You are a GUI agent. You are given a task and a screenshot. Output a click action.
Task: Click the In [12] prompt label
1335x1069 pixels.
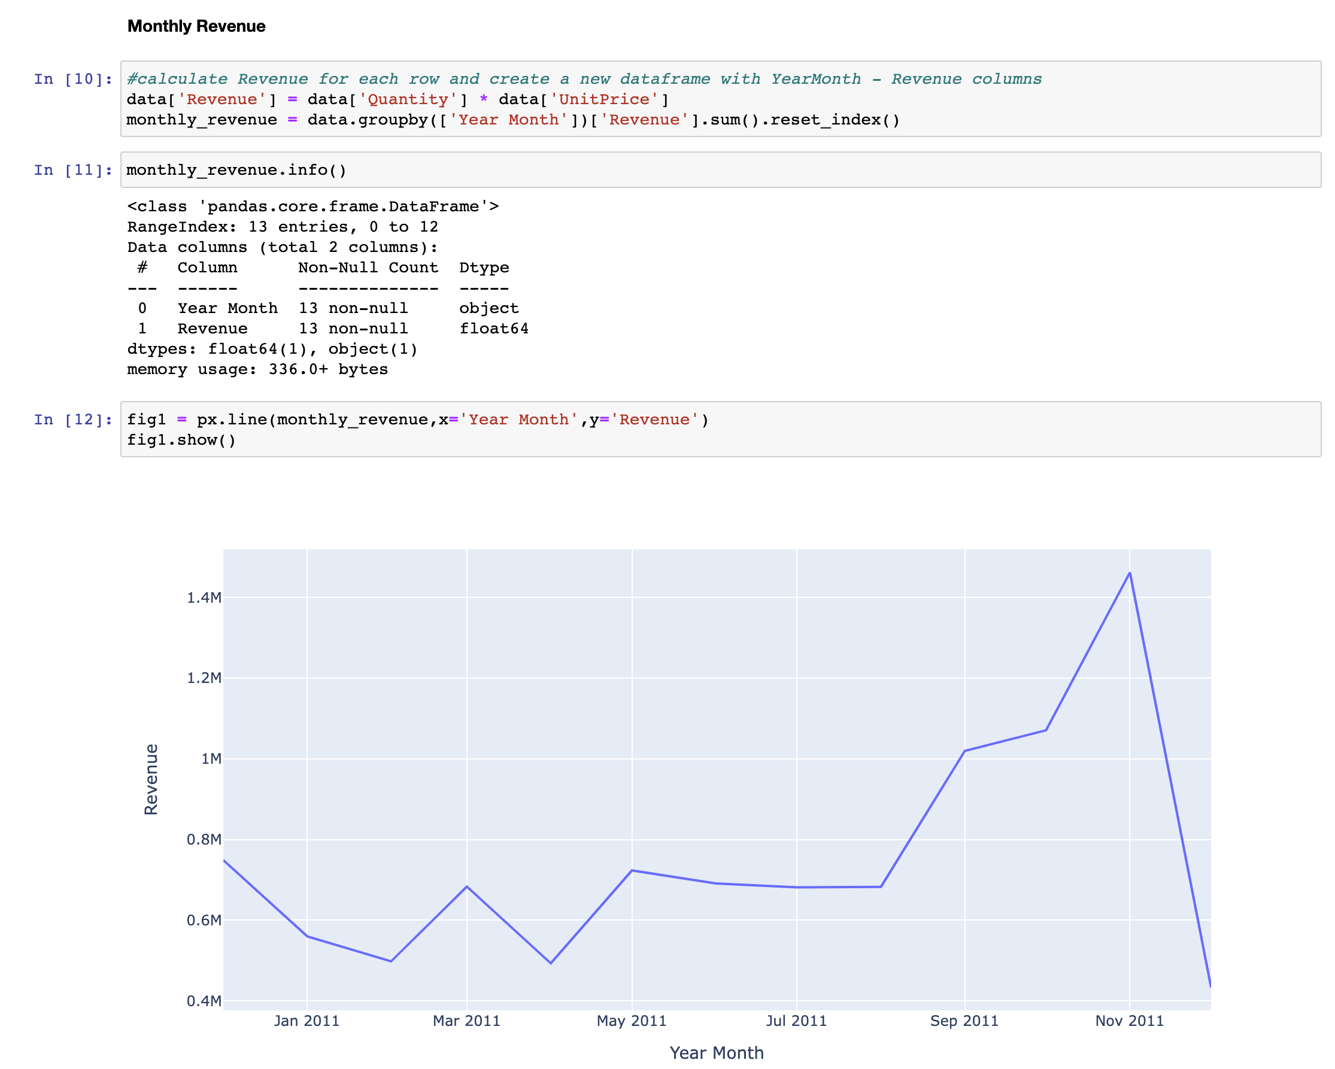72,419
